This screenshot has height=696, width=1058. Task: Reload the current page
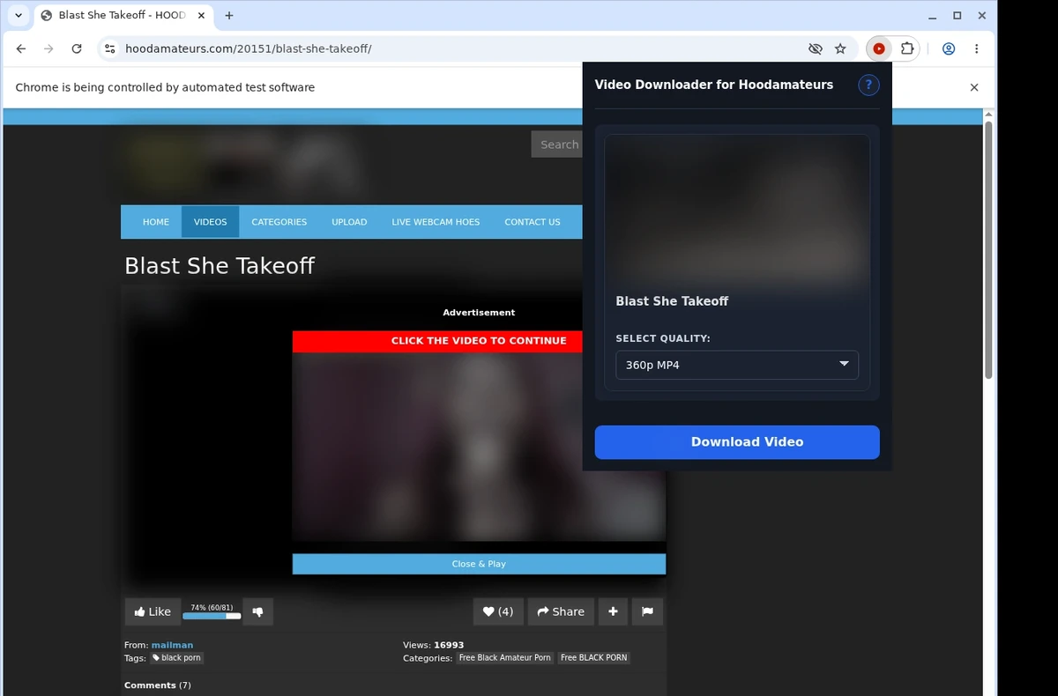point(77,48)
